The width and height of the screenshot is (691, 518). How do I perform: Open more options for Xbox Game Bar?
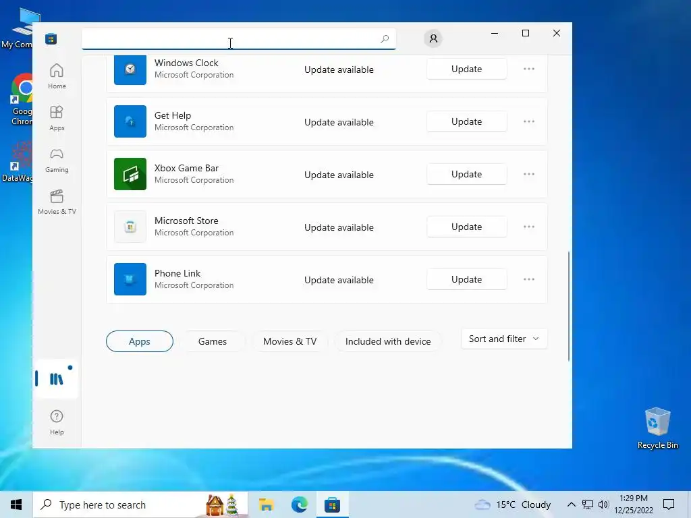529,174
